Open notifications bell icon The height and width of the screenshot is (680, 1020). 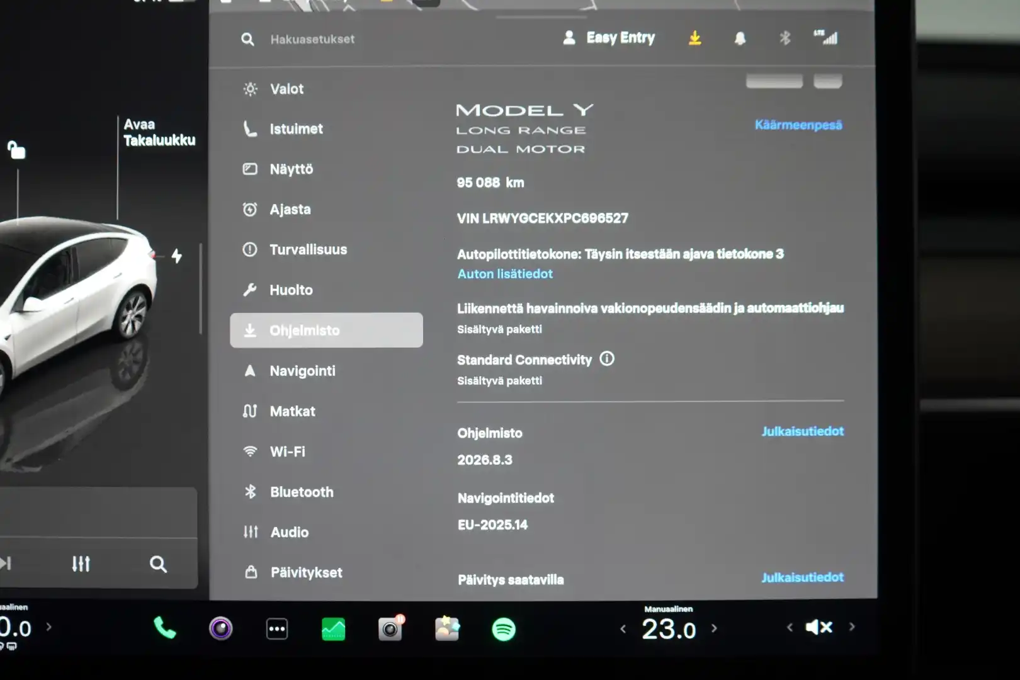740,38
